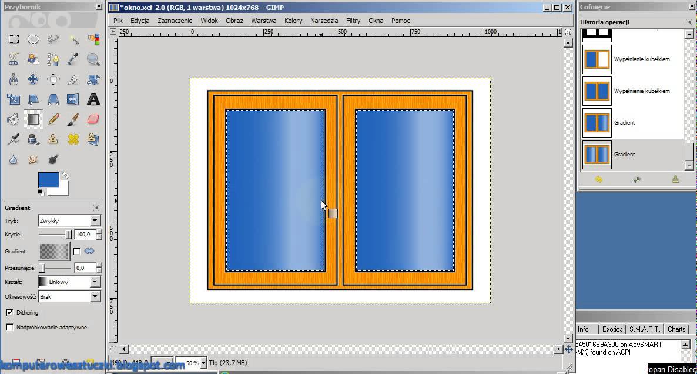Open the Okresowość repeat dropdown
The width and height of the screenshot is (697, 374).
[69, 296]
